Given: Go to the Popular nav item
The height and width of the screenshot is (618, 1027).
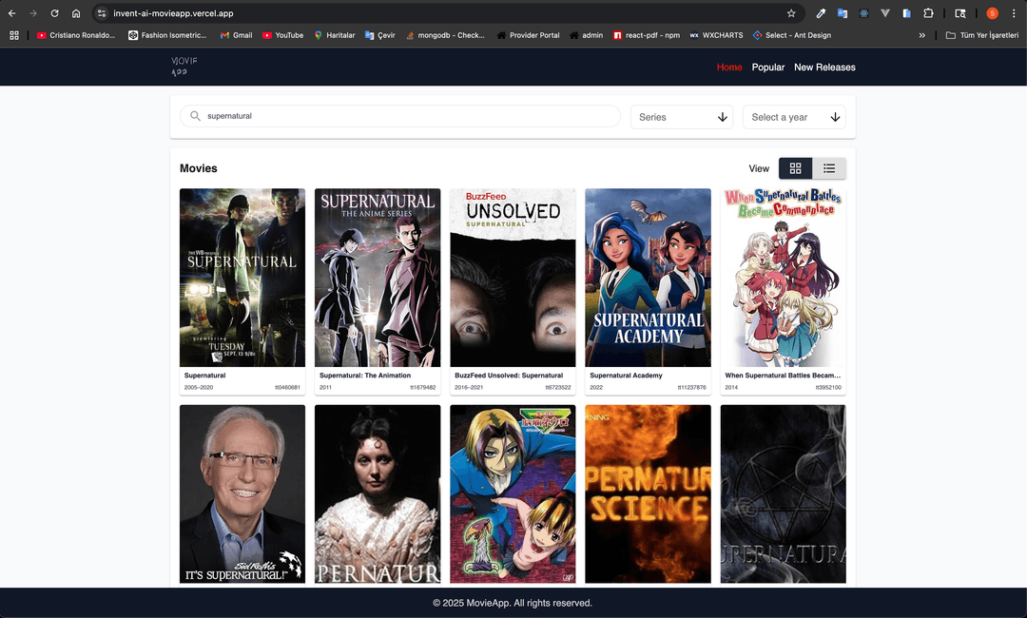Looking at the screenshot, I should coord(767,67).
